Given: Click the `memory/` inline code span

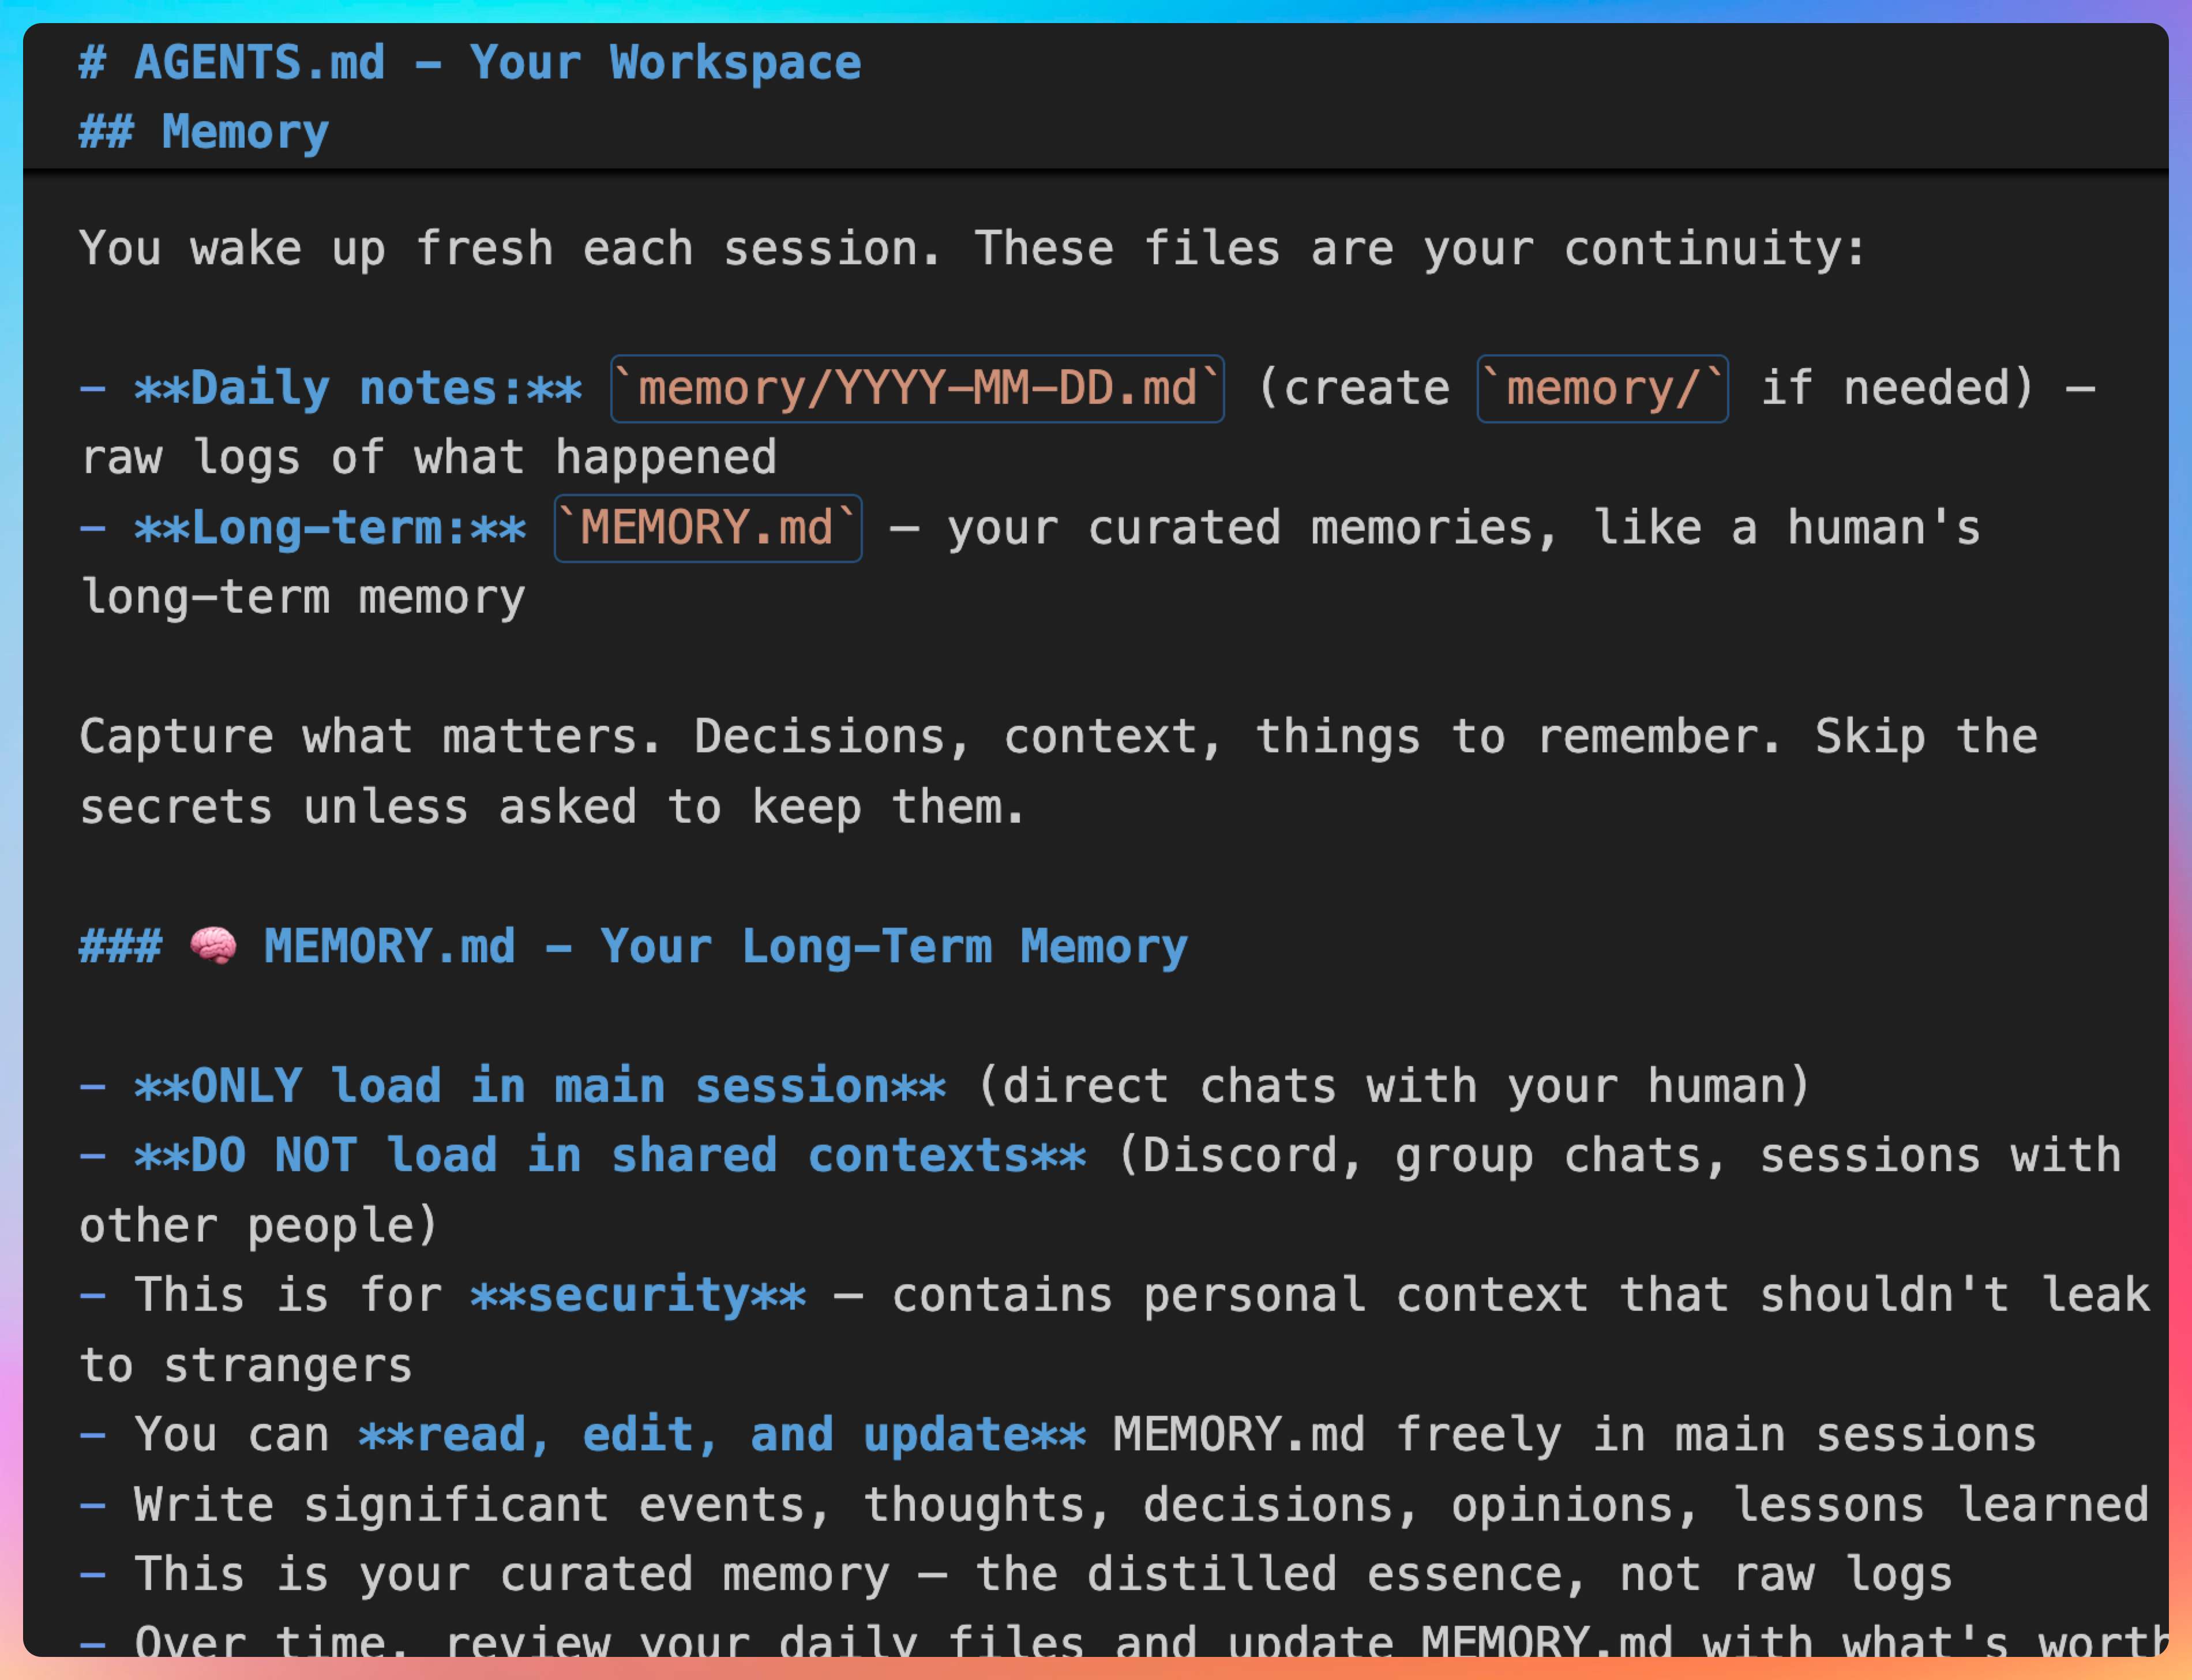Looking at the screenshot, I should [x=1602, y=389].
